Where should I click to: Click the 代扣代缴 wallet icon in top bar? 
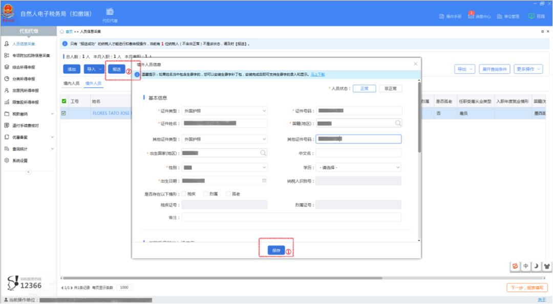click(x=110, y=12)
